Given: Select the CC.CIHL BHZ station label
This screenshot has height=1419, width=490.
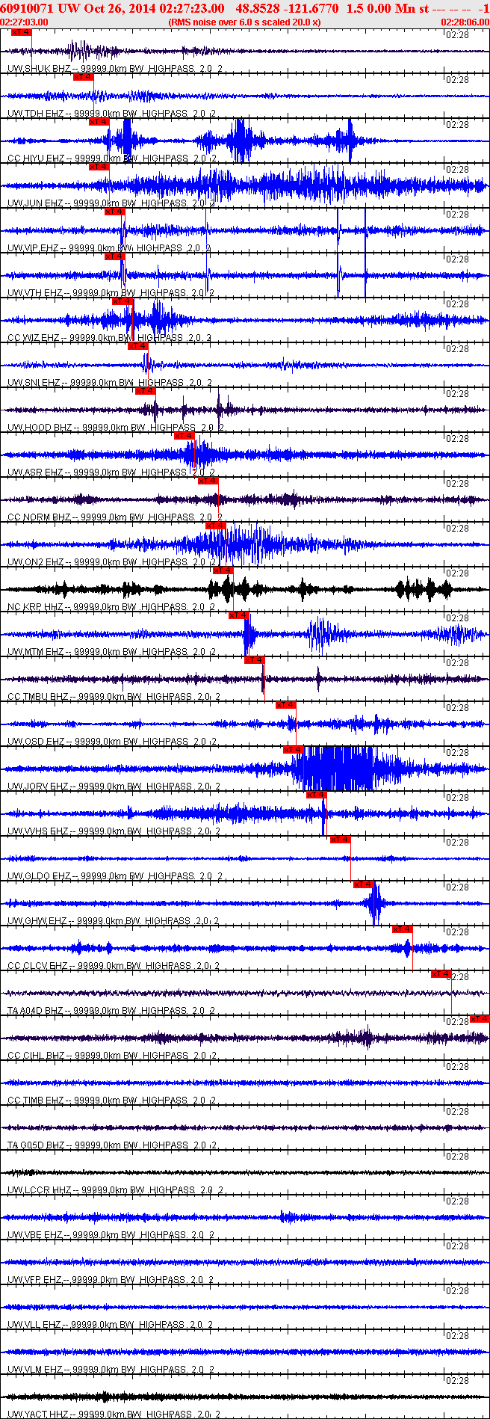Looking at the screenshot, I should (37, 1056).
